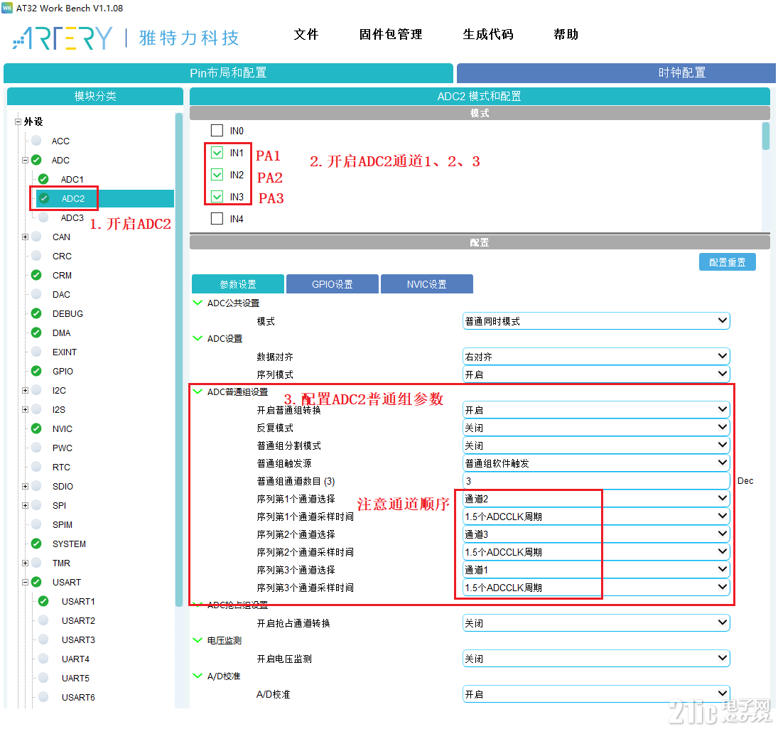Open the 数据对齐 dropdown

(x=596, y=356)
